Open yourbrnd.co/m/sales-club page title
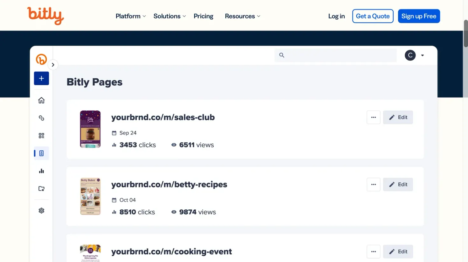The height and width of the screenshot is (262, 468). 163,117
